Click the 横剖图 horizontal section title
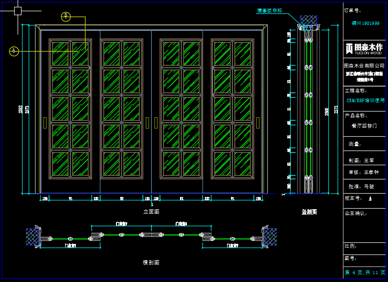The width and height of the screenshot is (388, 282). [151, 262]
